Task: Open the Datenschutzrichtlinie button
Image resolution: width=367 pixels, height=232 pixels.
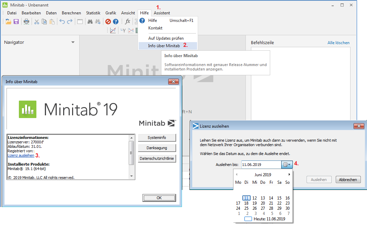Action: tap(157, 158)
